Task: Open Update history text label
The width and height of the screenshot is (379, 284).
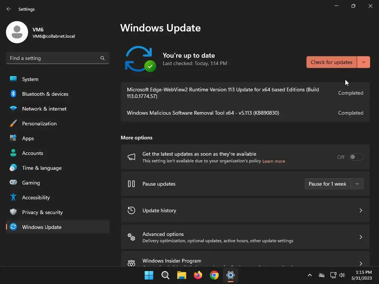Action: click(159, 210)
